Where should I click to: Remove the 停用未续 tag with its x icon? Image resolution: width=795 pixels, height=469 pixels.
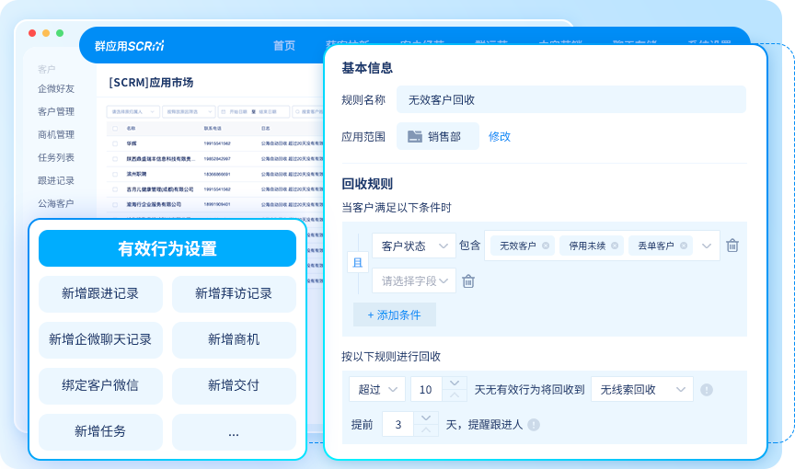[615, 246]
